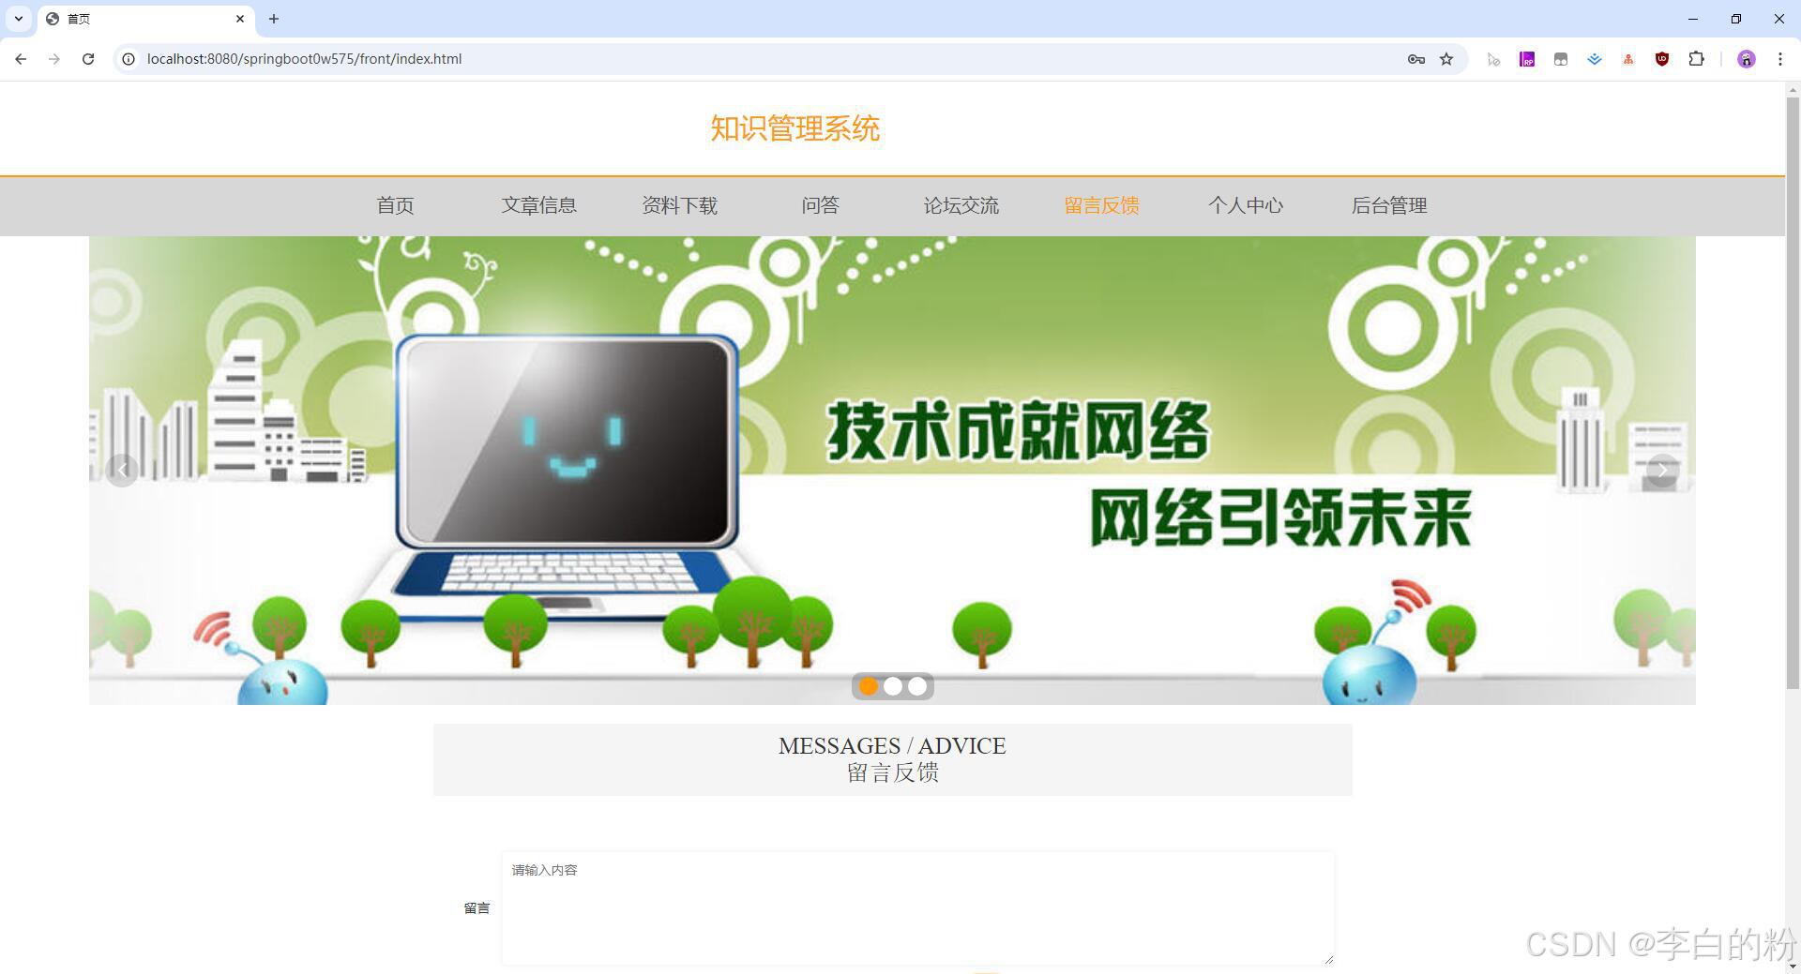
Task: Open the 资料下载 navigation item
Action: tap(679, 205)
